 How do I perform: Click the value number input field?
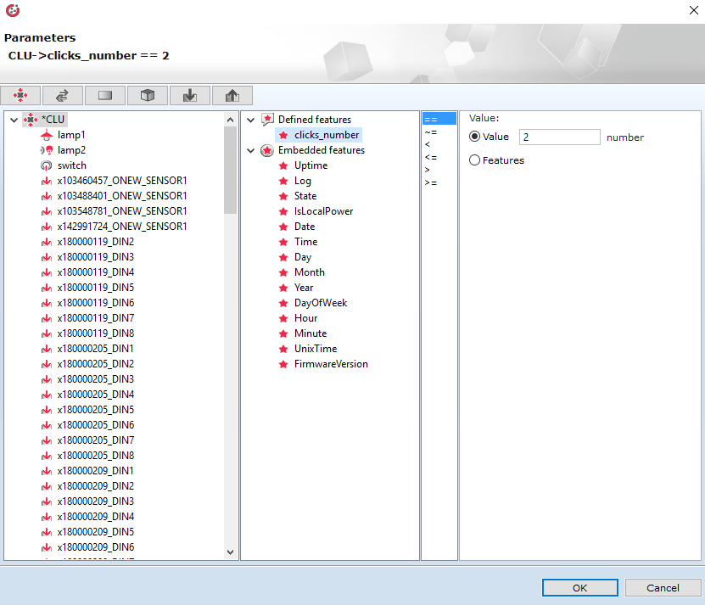559,137
